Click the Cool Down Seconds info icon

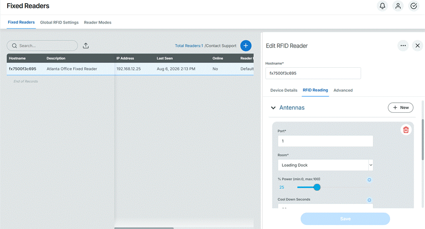369,200
